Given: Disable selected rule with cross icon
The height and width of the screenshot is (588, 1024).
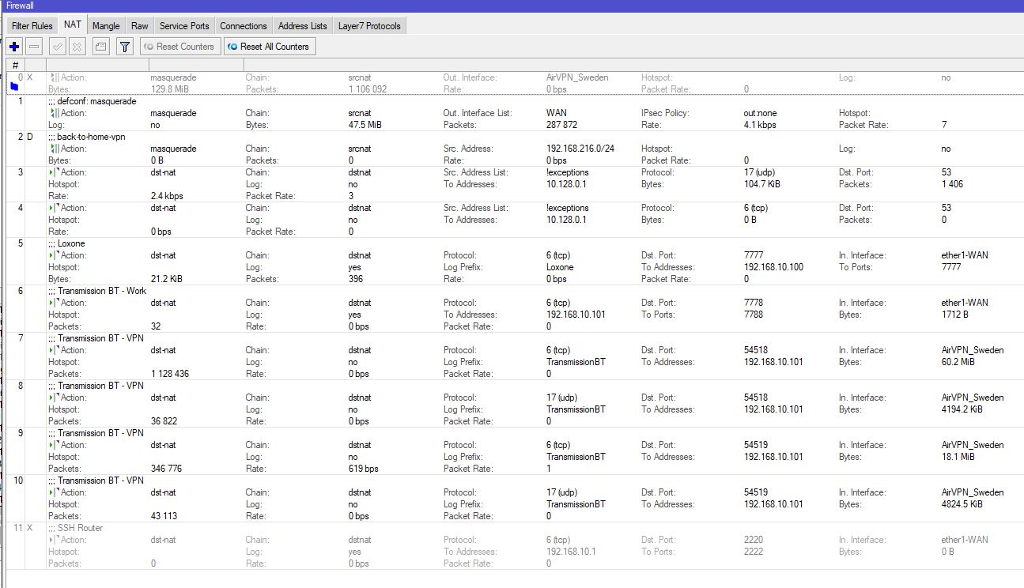Looking at the screenshot, I should click(77, 47).
